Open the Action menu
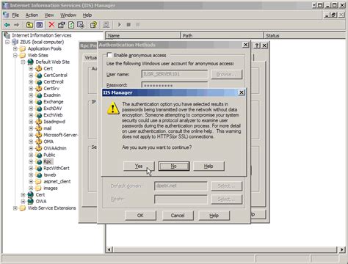 [32, 15]
